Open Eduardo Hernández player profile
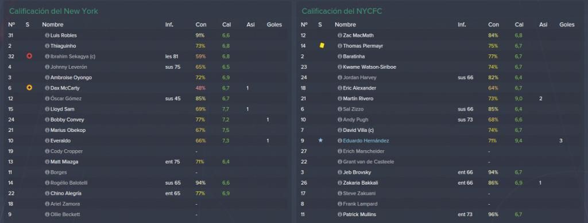 [x=366, y=140]
